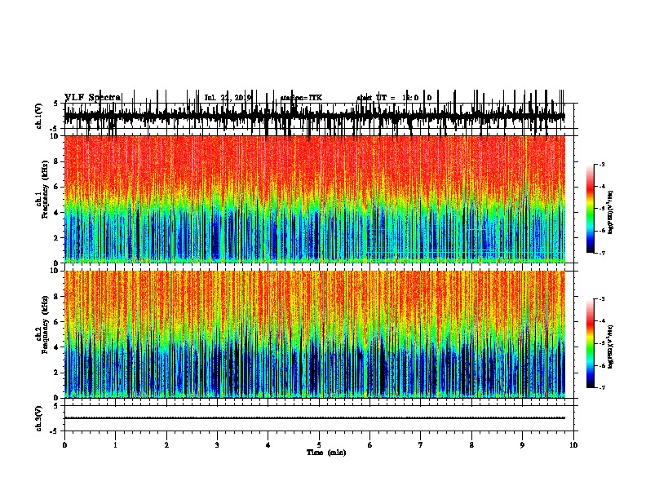Select the station=ITK header label
The width and height of the screenshot is (646, 499).
(301, 98)
